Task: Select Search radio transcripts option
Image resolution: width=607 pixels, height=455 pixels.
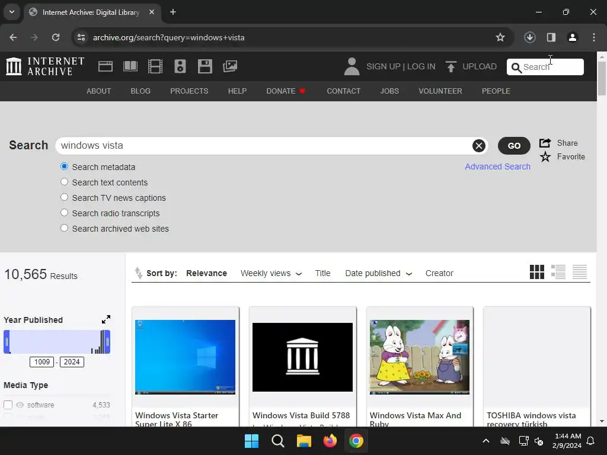Action: coord(64,213)
